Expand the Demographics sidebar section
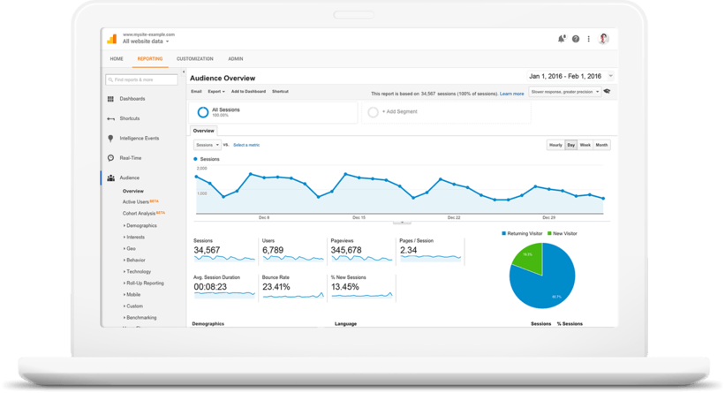 (141, 225)
